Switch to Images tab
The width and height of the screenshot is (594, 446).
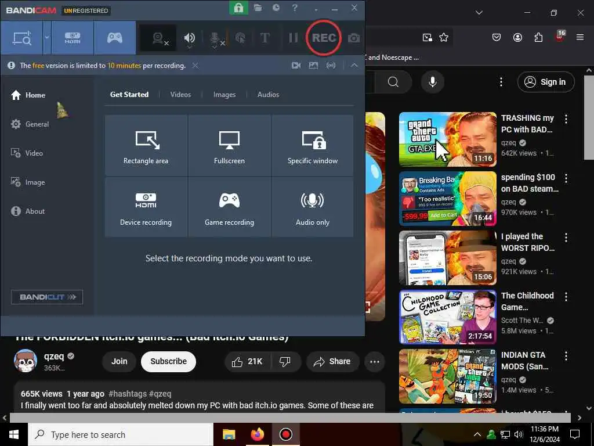[224, 95]
